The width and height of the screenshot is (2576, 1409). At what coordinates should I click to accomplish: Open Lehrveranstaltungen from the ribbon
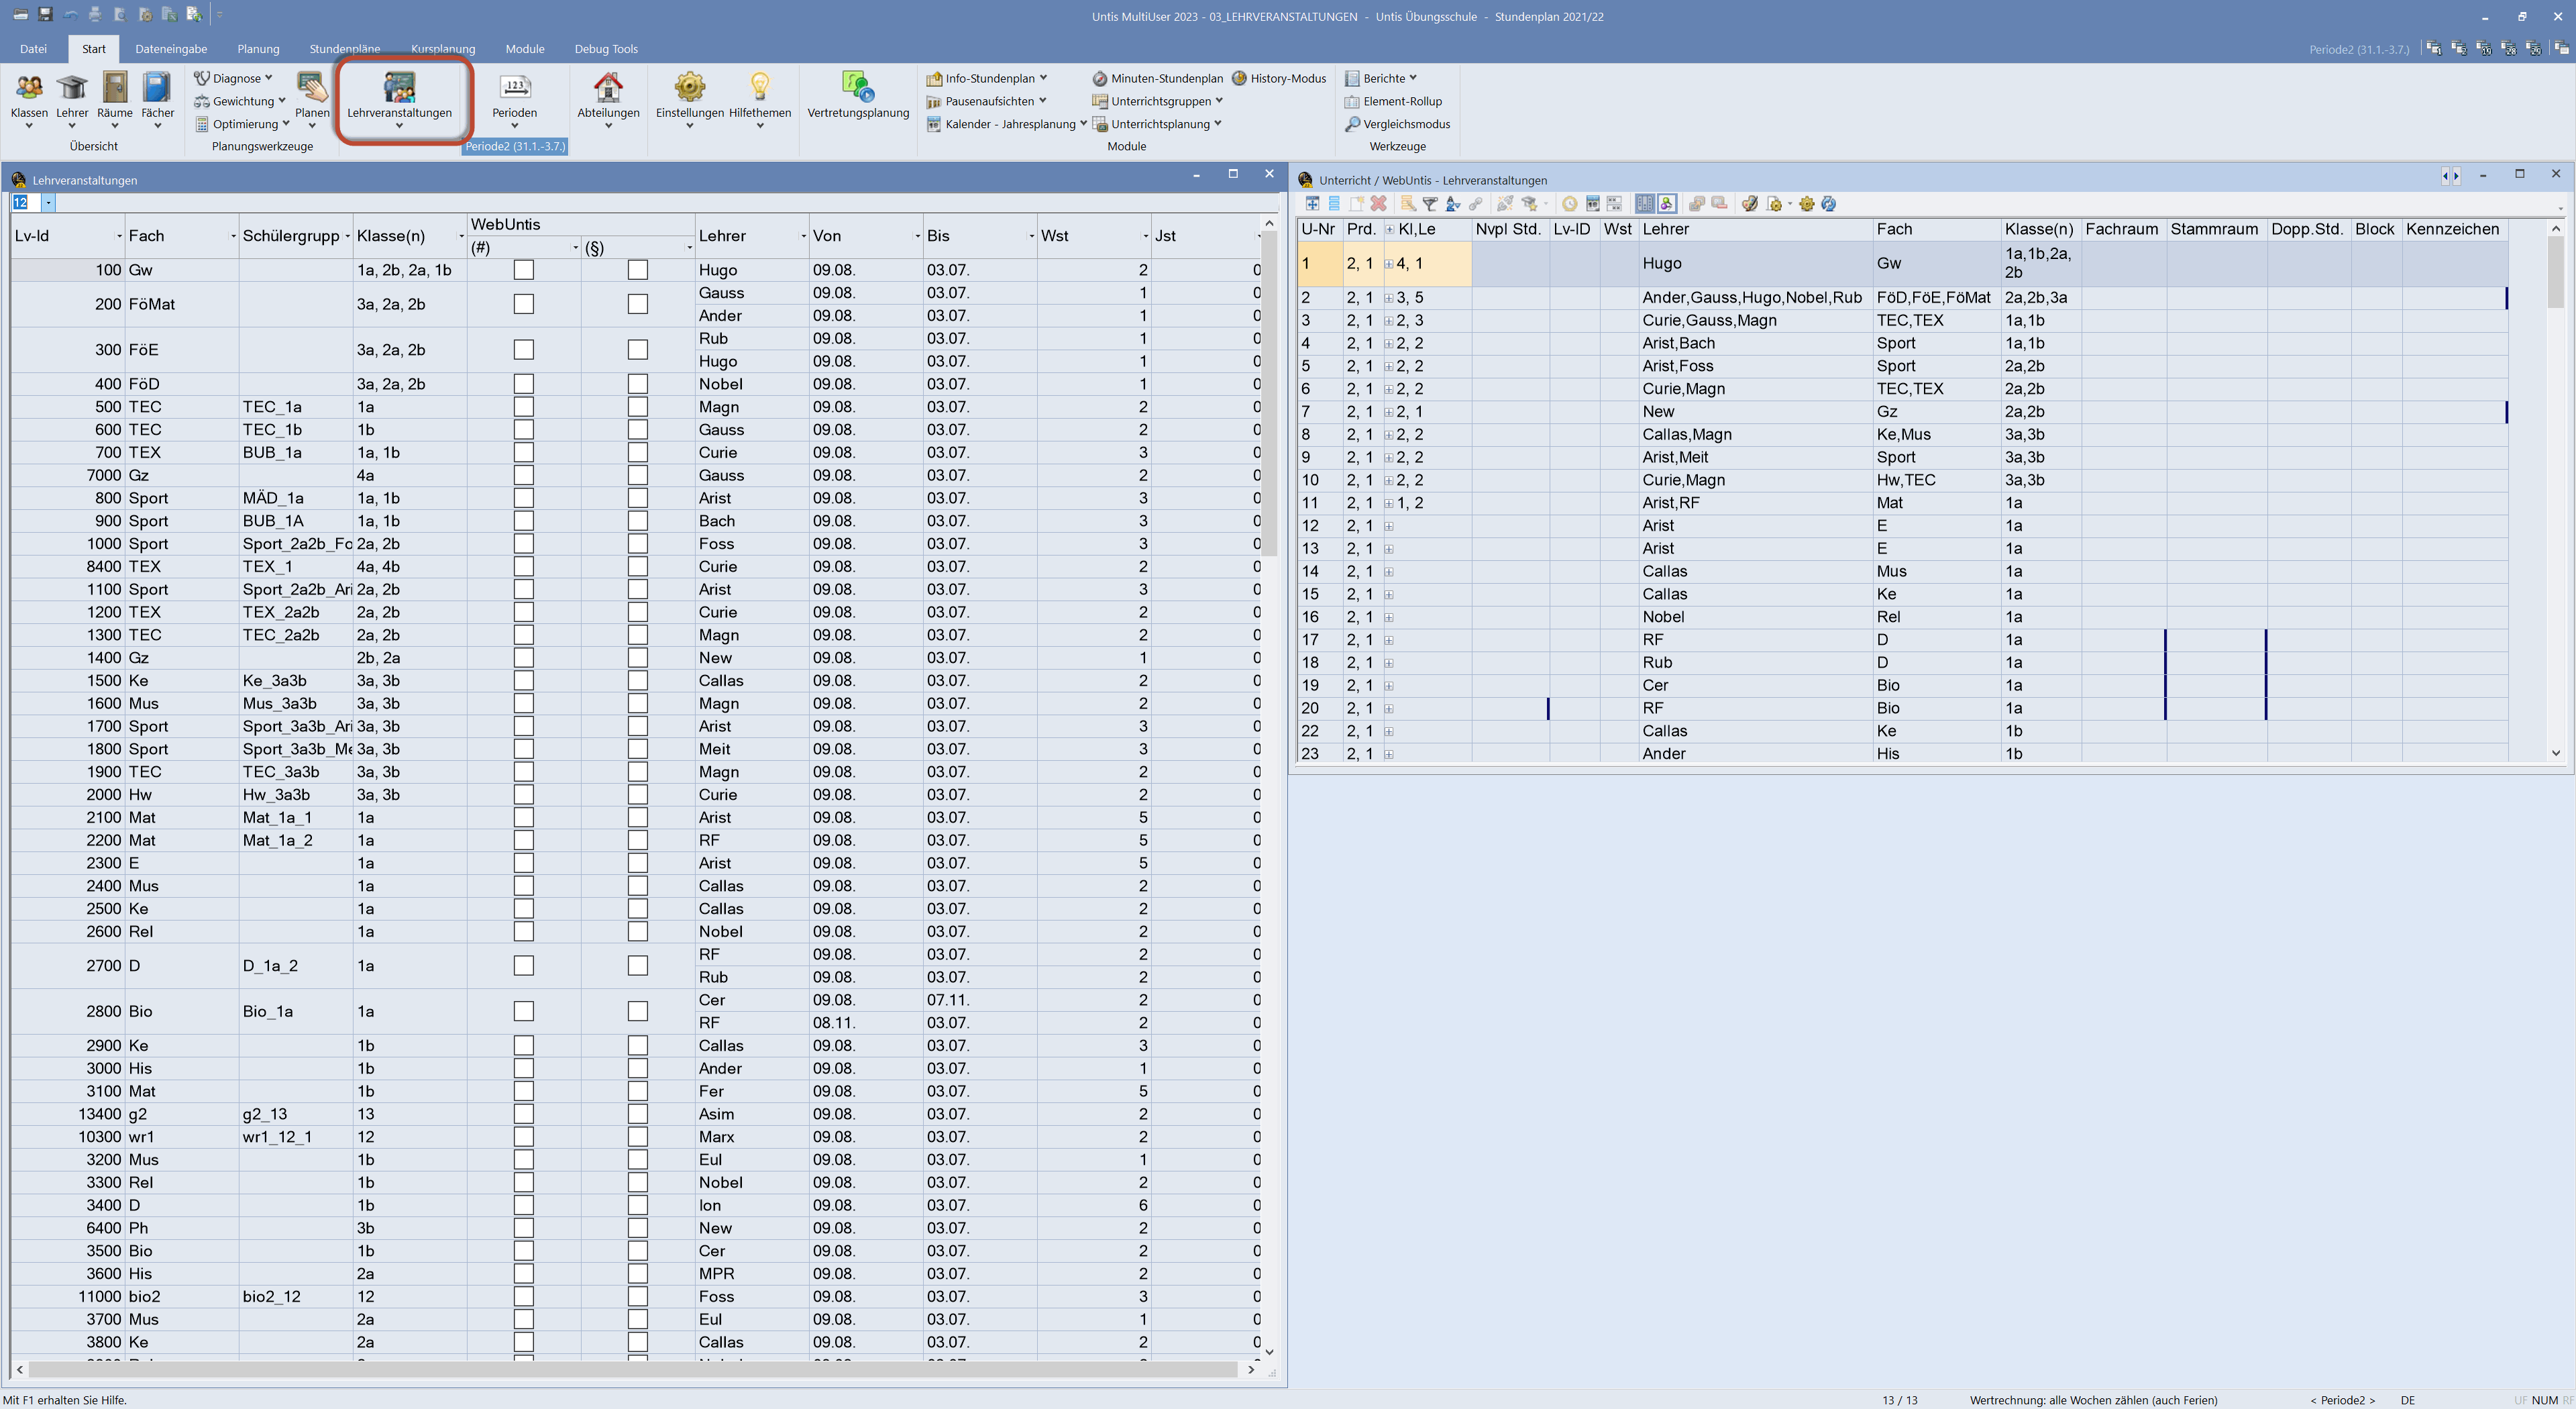[399, 98]
